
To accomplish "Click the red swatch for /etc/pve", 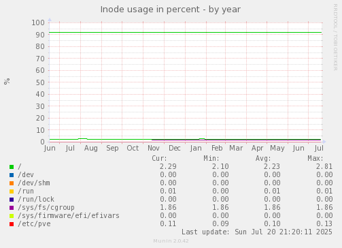I will [12, 224].
